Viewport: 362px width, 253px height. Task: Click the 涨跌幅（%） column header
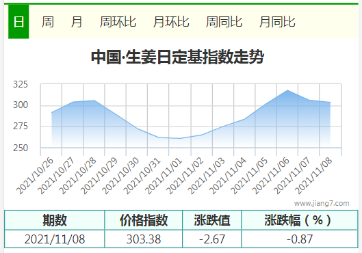(x=300, y=220)
